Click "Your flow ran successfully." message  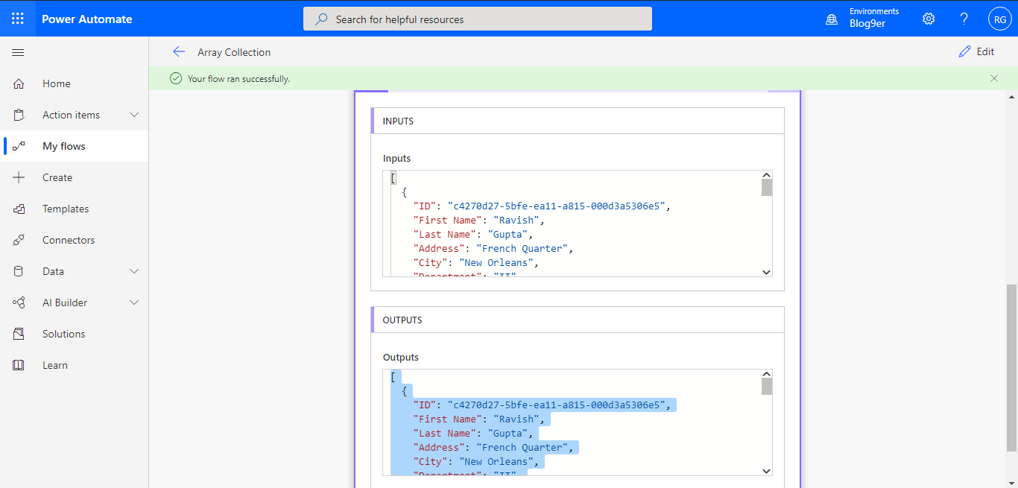(x=238, y=78)
